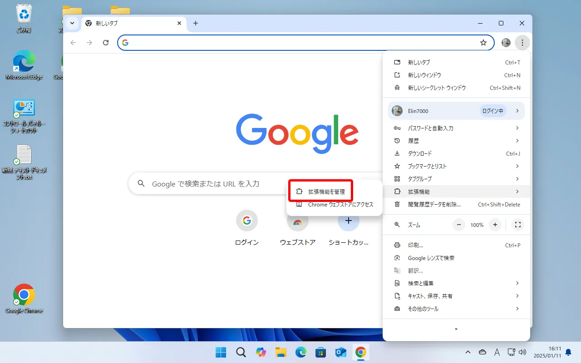The image size is (581, 363).
Task: Expand キャスト、保存、共有 submenu
Action: [x=456, y=296]
